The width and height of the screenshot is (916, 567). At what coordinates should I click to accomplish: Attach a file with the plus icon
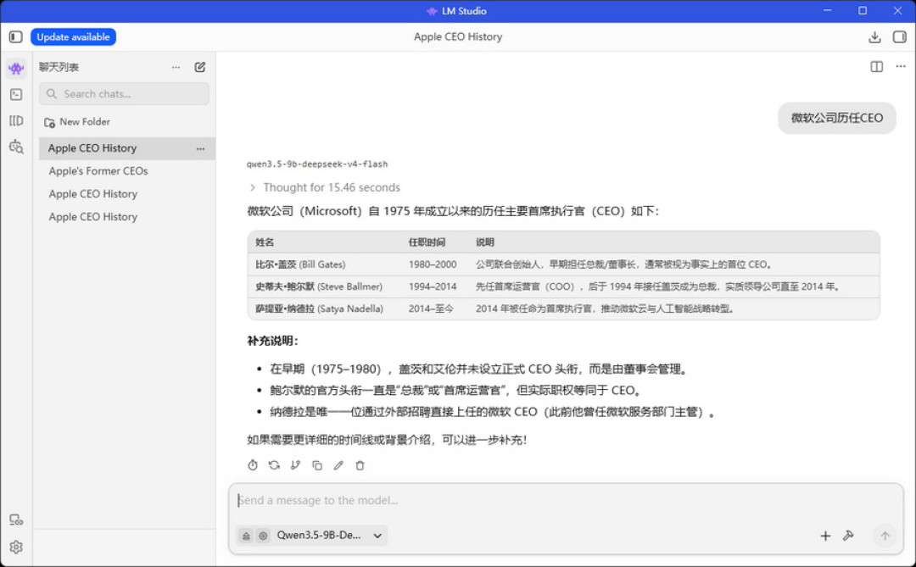(825, 536)
